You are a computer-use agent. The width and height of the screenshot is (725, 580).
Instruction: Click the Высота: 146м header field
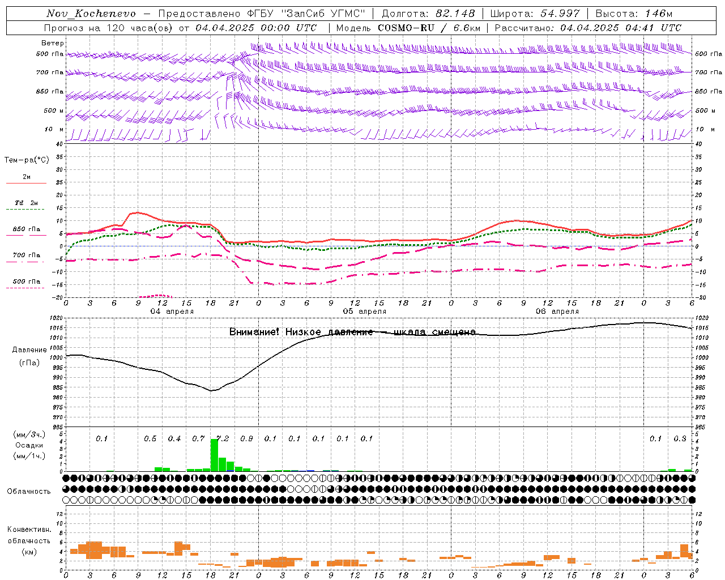pos(634,14)
